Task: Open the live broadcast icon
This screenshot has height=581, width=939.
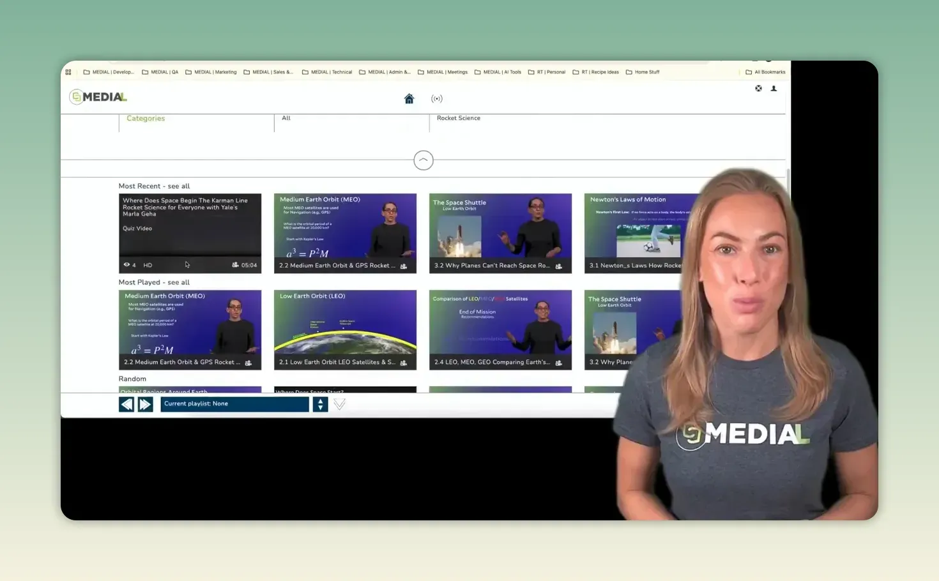Action: 437,98
